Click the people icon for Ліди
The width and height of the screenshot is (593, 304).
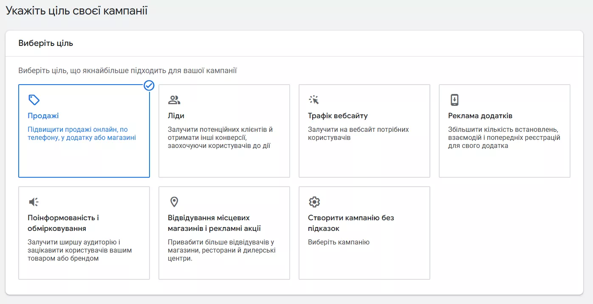[x=174, y=100]
